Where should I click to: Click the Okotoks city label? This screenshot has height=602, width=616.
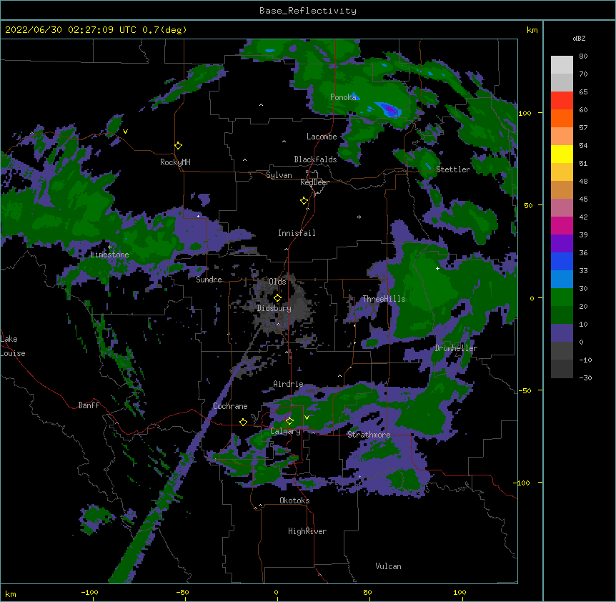[x=294, y=500]
